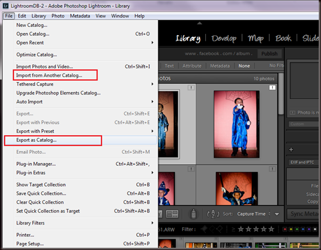Switch to the Map module
This screenshot has width=321, height=250.
[x=256, y=38]
